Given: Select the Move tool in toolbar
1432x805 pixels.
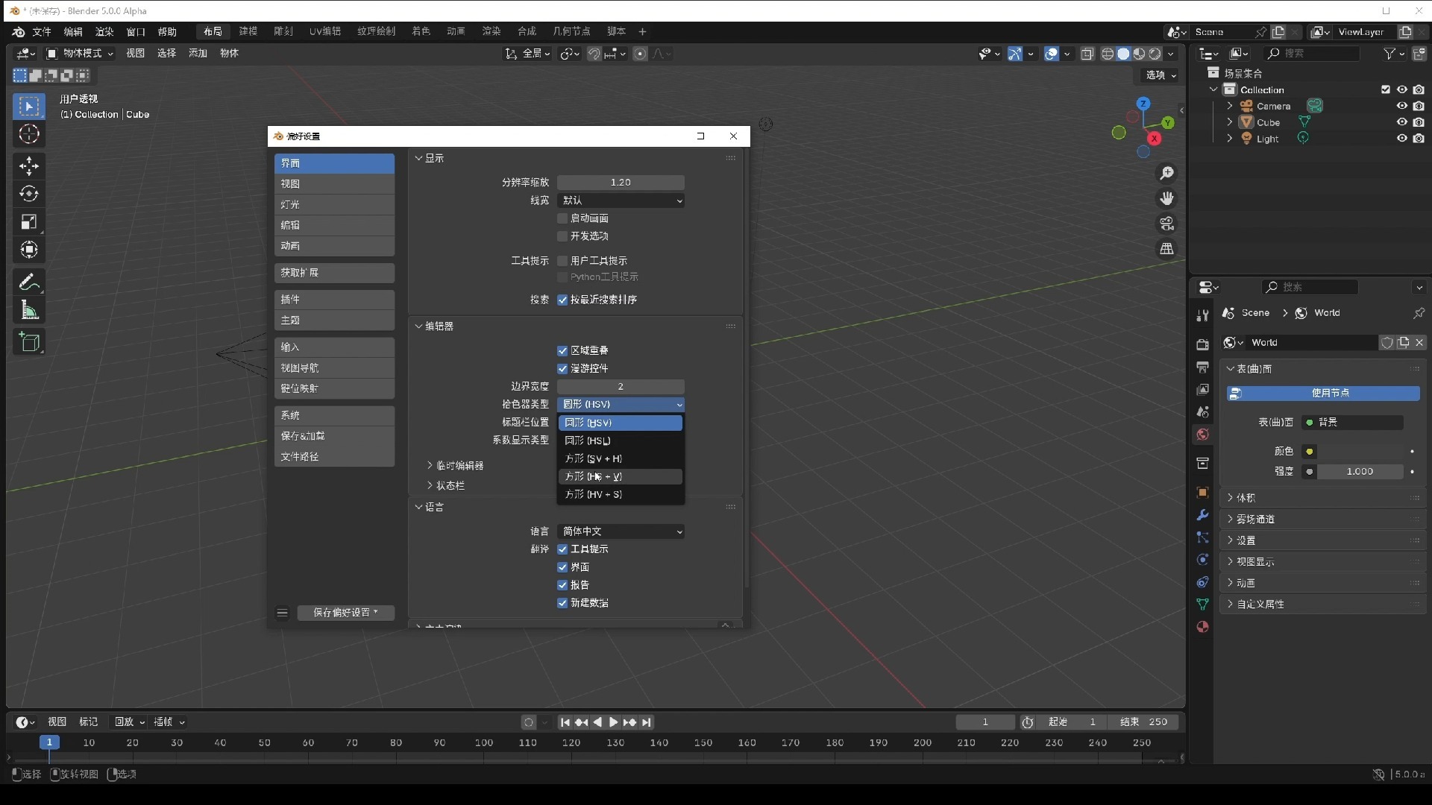Looking at the screenshot, I should point(29,165).
